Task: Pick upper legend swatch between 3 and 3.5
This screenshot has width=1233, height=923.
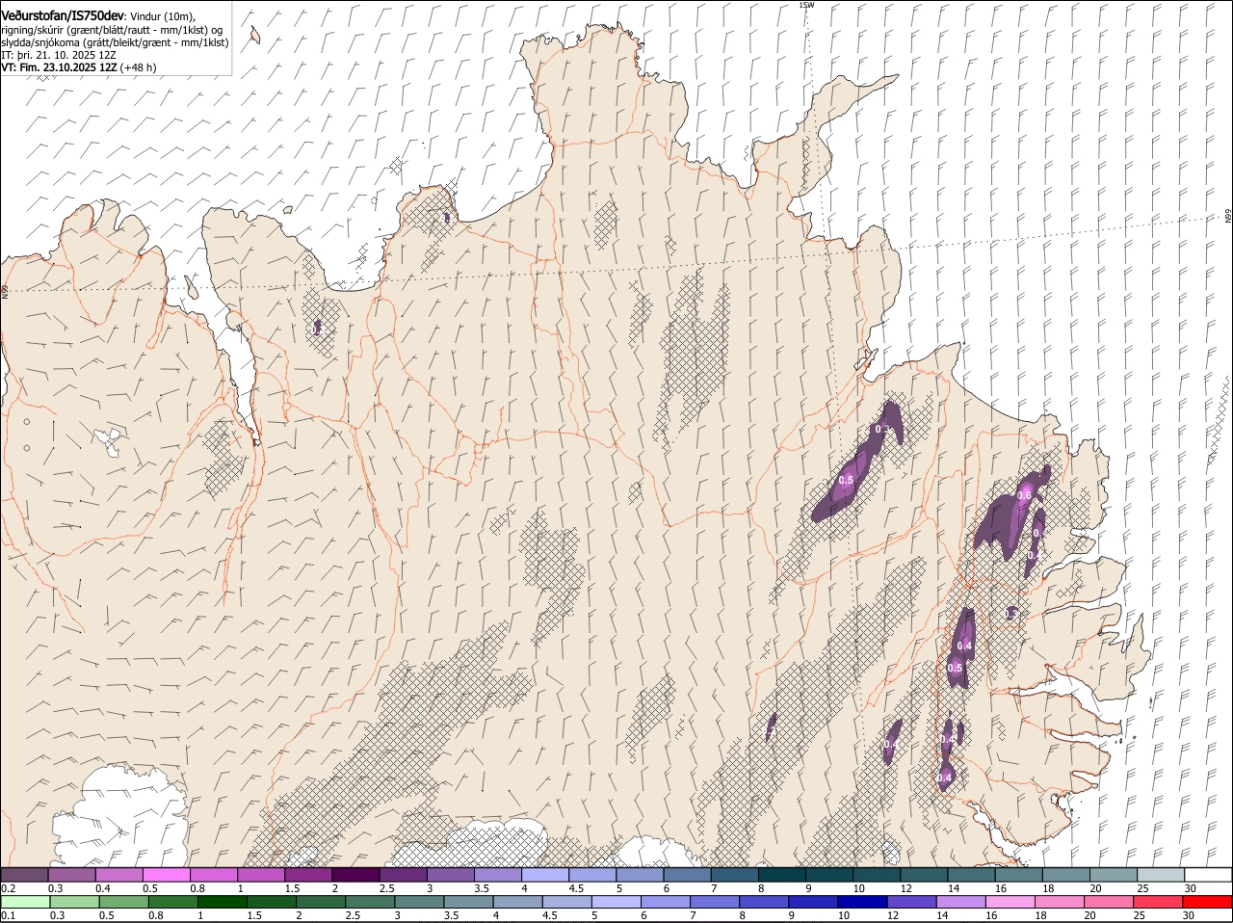Action: tap(450, 875)
